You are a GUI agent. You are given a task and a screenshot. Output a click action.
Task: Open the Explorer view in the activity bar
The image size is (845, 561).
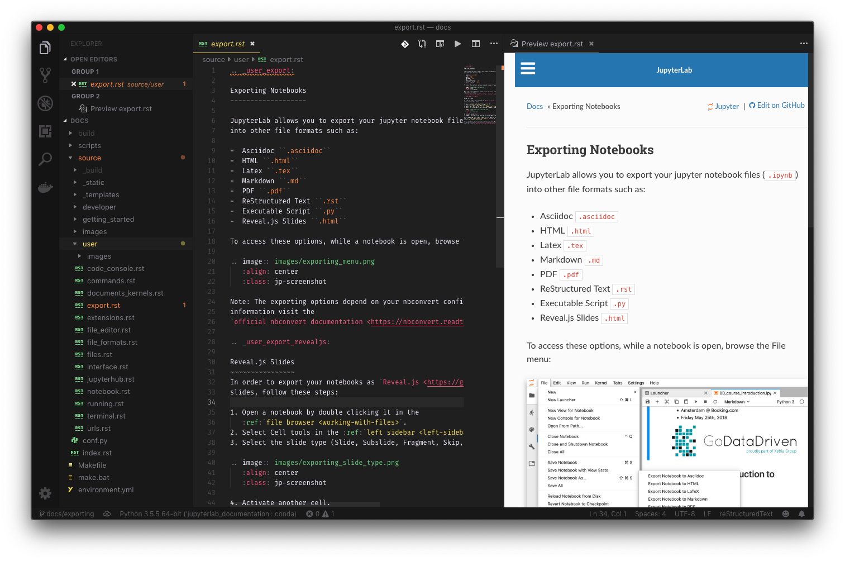[45, 48]
